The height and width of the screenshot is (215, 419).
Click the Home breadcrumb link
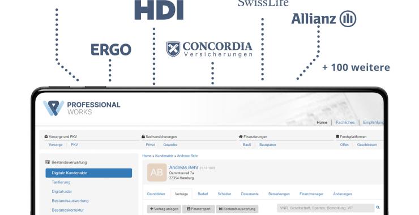[x=147, y=156]
